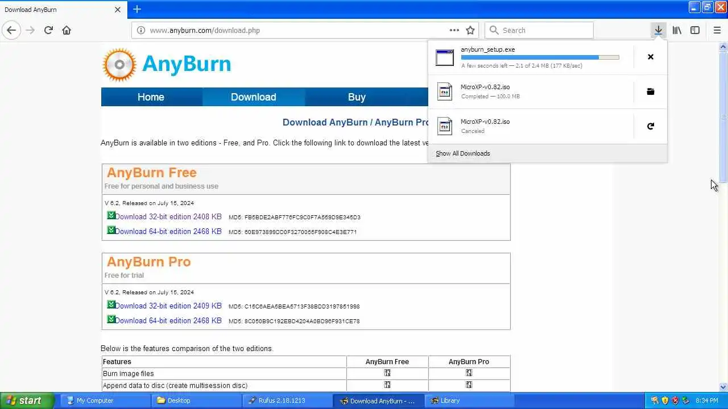
Task: Click the vertical scrollbar down arrow
Action: [x=723, y=387]
